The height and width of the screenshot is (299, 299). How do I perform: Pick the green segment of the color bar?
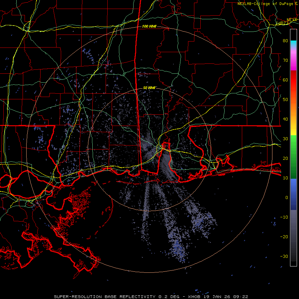pos(293,157)
